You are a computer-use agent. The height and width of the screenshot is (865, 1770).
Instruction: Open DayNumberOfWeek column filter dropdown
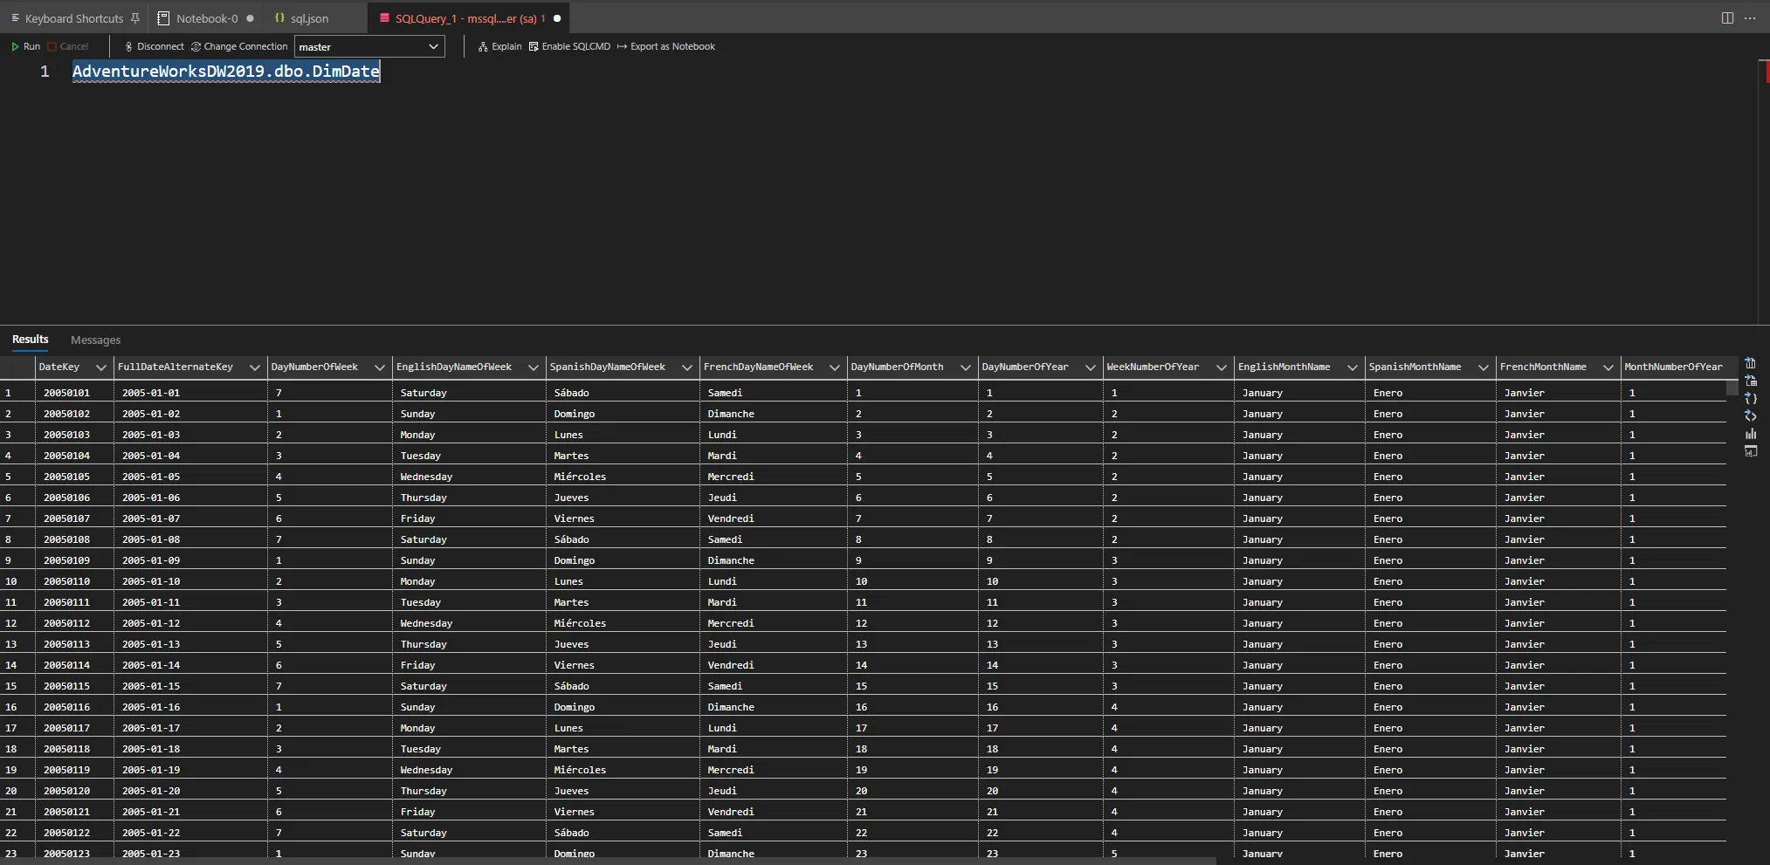[380, 367]
